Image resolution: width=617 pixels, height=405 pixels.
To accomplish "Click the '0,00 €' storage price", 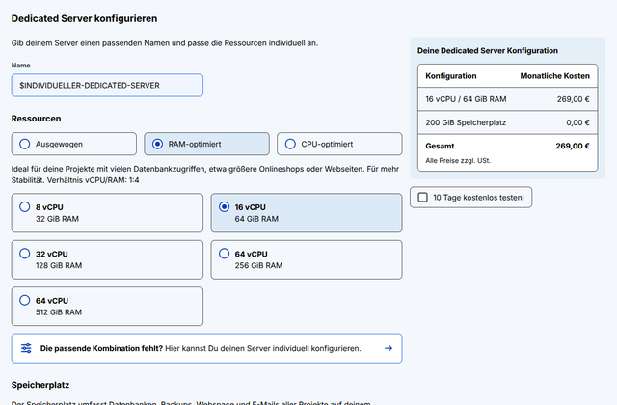I will point(577,122).
